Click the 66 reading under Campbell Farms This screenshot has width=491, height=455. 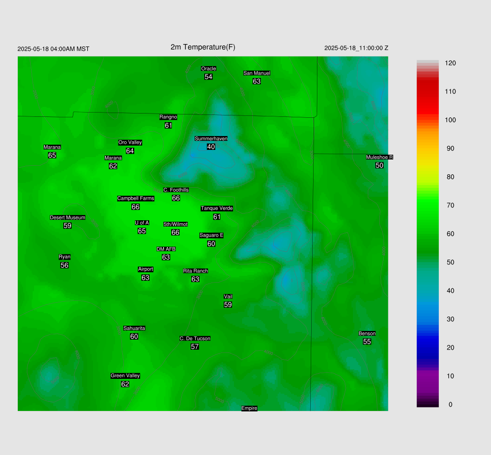pyautogui.click(x=136, y=207)
